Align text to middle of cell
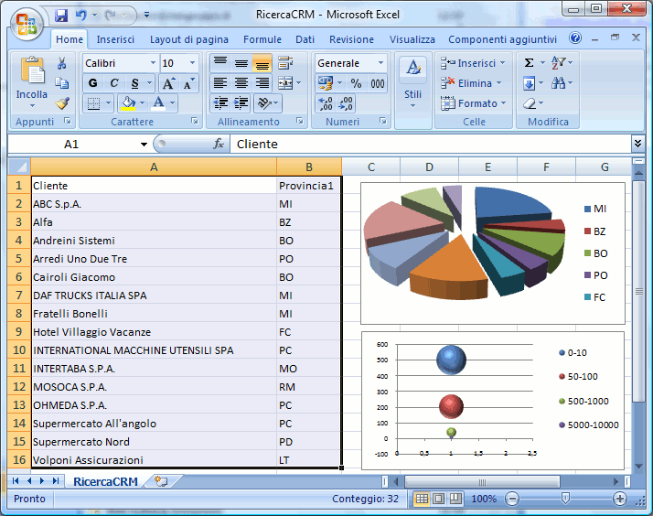Viewport: 653px width, 516px height. coord(241,63)
